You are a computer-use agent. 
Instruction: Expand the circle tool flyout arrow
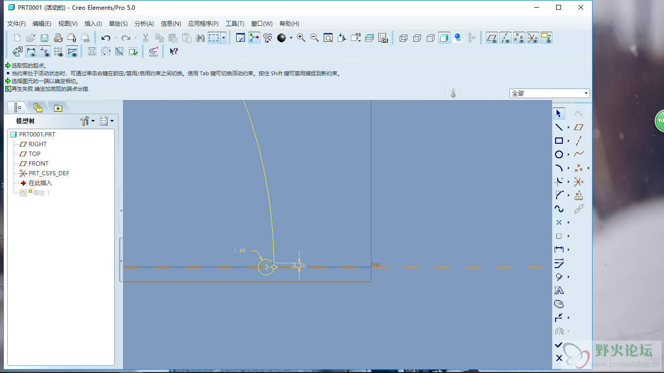point(568,154)
